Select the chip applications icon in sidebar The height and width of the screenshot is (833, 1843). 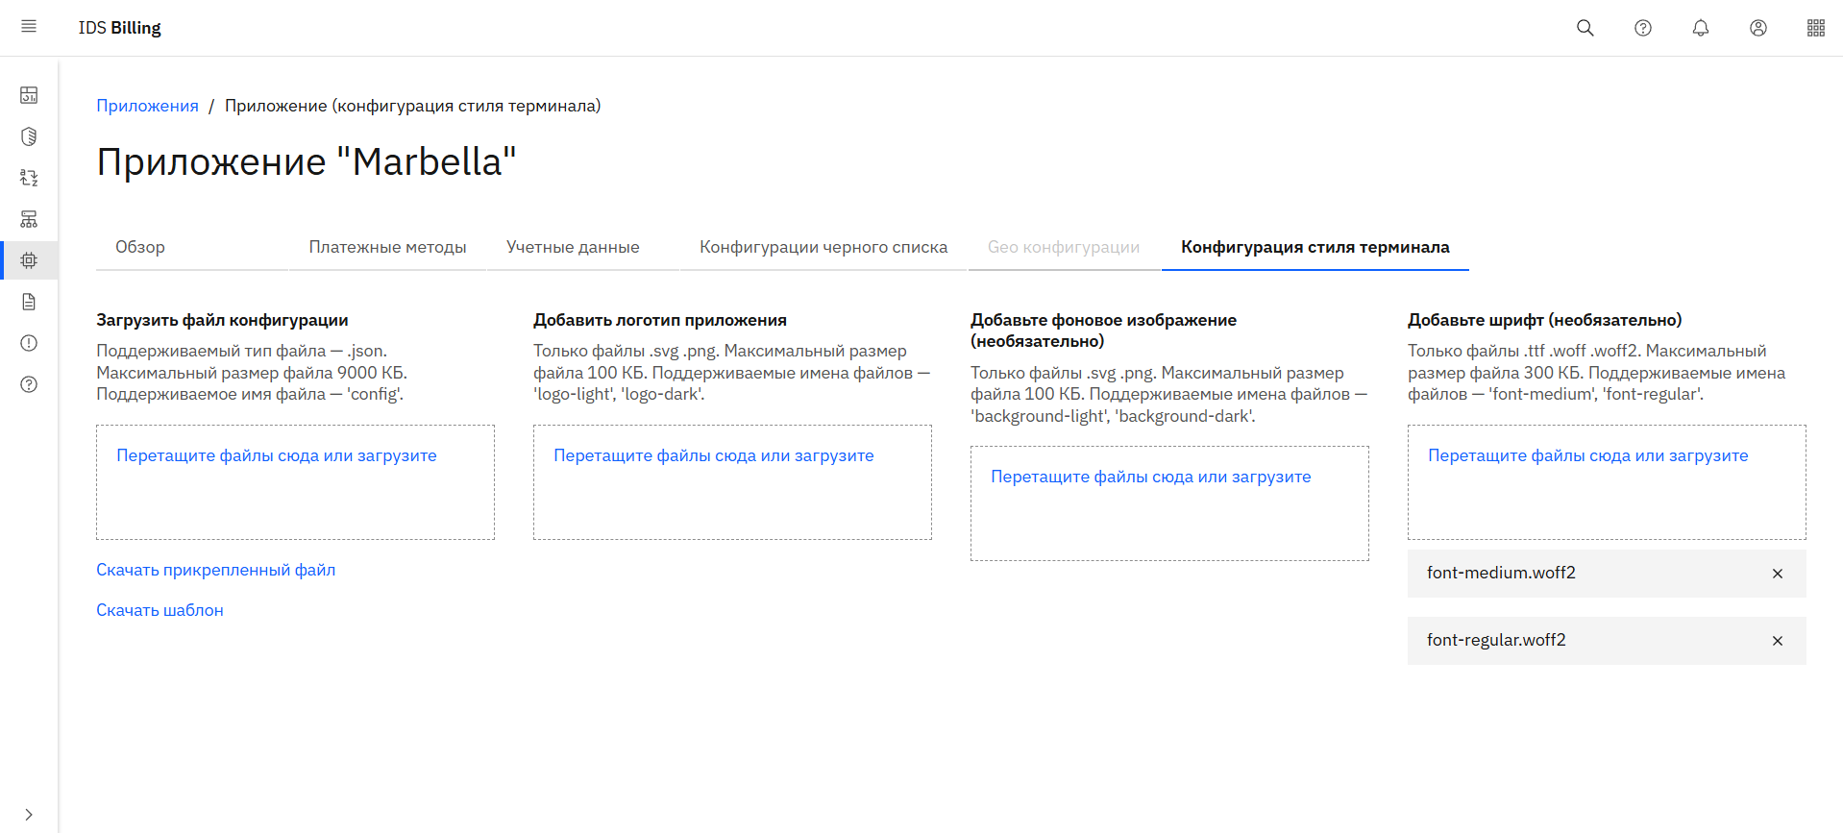(29, 260)
